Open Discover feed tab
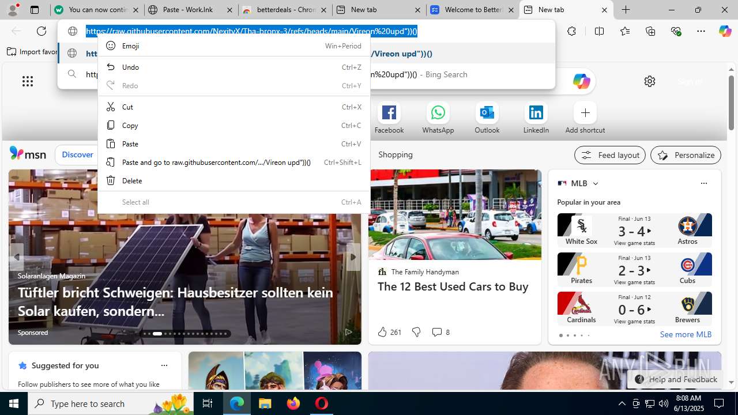Viewport: 738px width, 415px height. pyautogui.click(x=77, y=154)
